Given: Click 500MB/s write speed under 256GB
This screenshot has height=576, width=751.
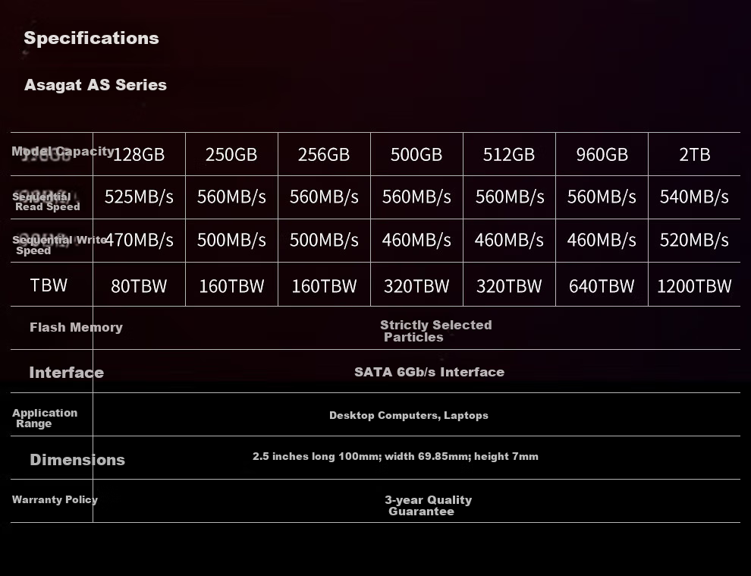Looking at the screenshot, I should click(x=324, y=240).
